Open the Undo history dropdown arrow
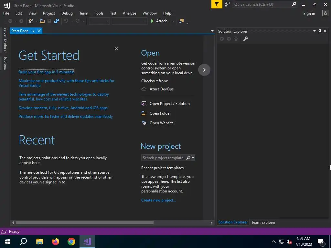 72,21
